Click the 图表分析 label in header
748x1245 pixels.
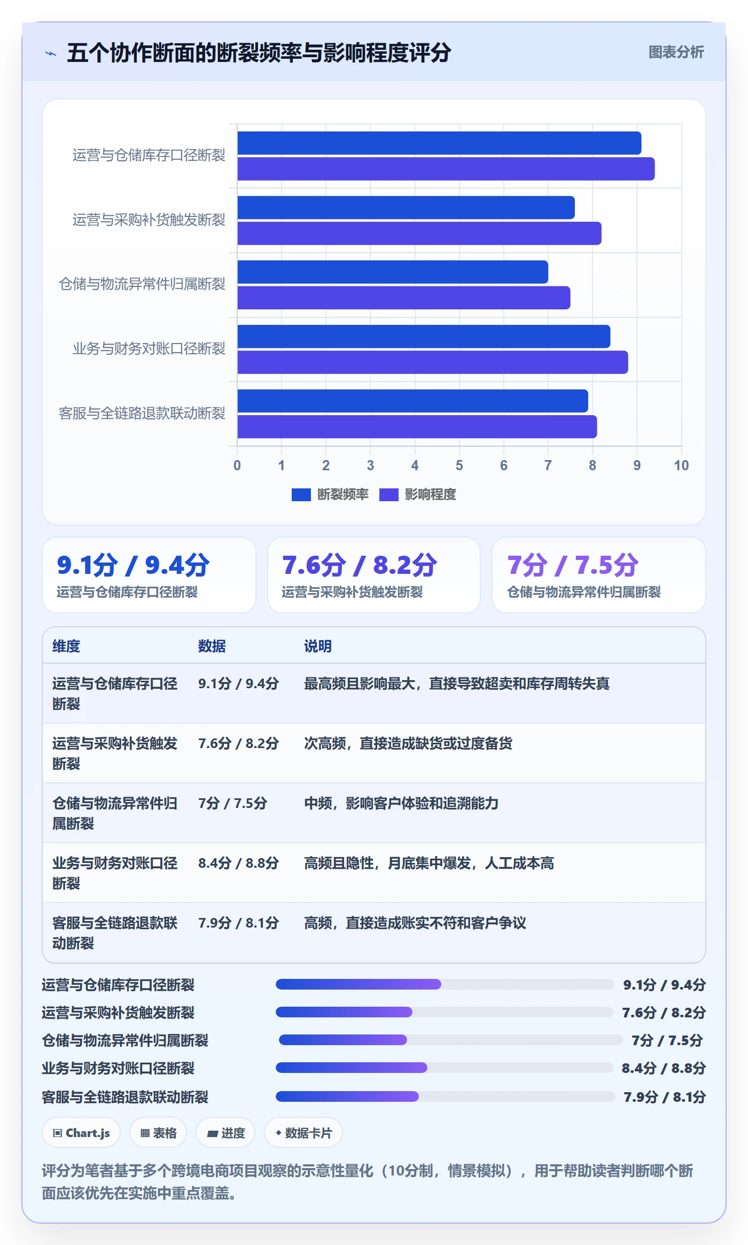676,52
